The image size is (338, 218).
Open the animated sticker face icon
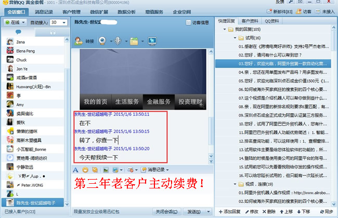95,170
